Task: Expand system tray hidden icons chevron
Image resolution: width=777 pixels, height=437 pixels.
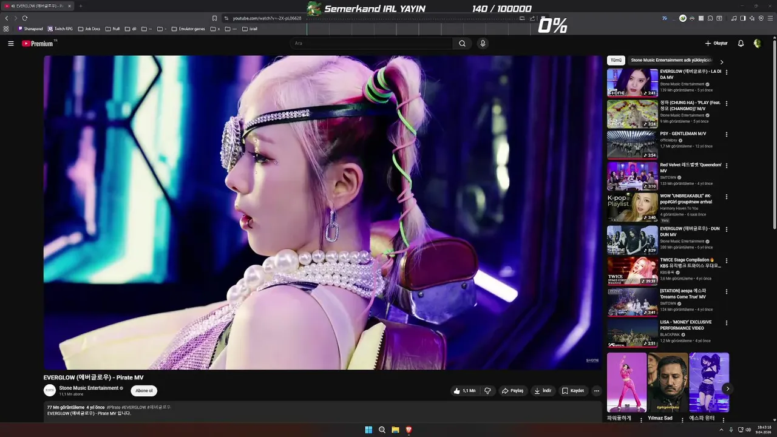Action: 722,430
